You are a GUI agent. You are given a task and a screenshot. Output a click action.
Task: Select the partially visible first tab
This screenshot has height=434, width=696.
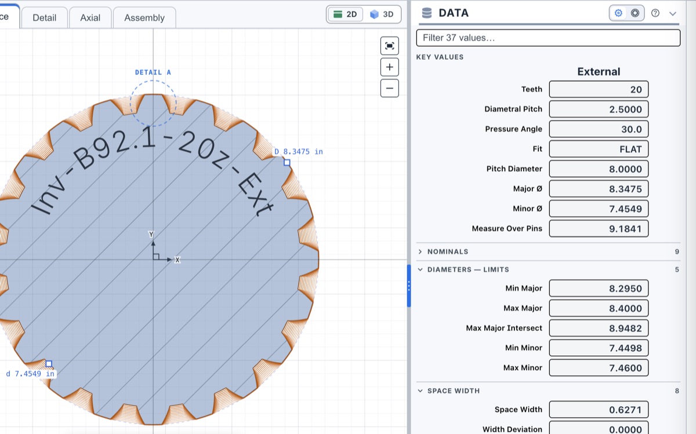click(x=9, y=16)
